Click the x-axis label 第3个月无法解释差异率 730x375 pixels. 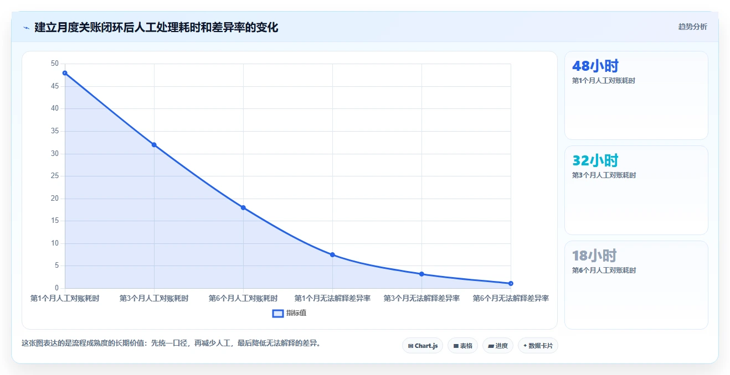[x=421, y=298]
